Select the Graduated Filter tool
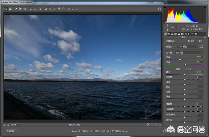 coord(59,9)
